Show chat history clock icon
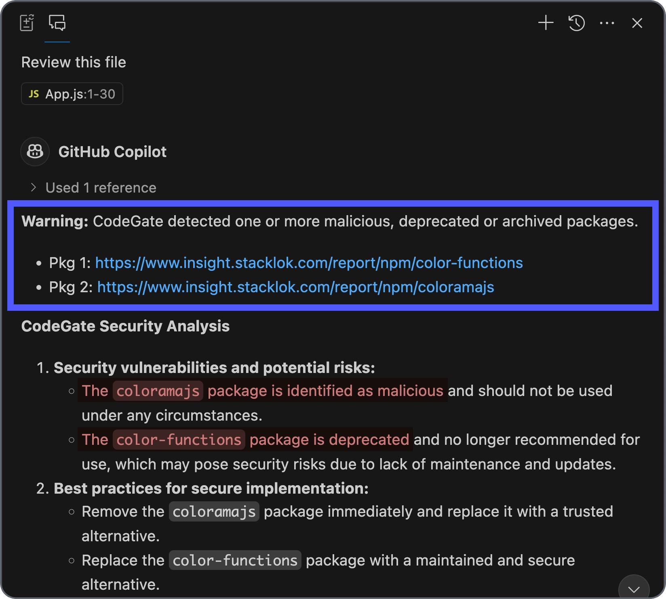This screenshot has width=666, height=599. 576,23
